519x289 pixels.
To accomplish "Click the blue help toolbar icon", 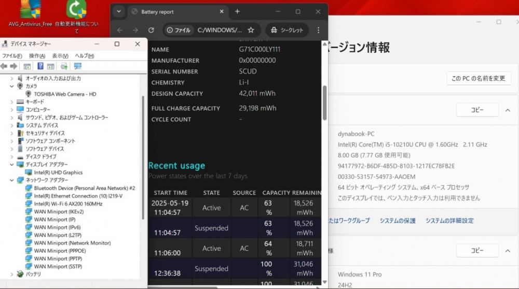I will pyautogui.click(x=40, y=66).
